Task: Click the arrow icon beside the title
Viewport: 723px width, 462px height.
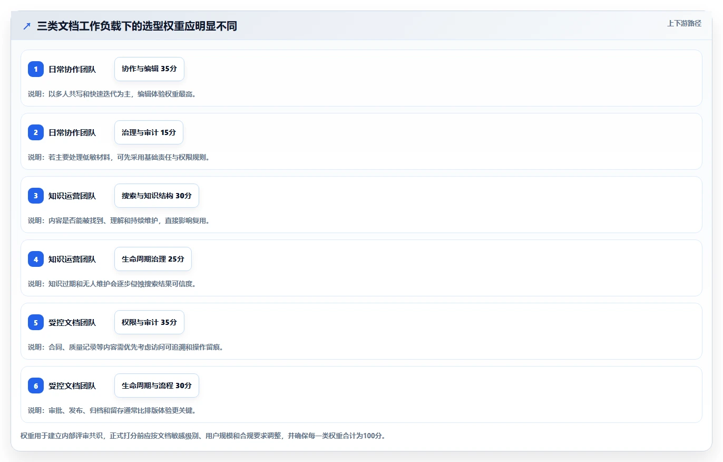Action: 27,26
